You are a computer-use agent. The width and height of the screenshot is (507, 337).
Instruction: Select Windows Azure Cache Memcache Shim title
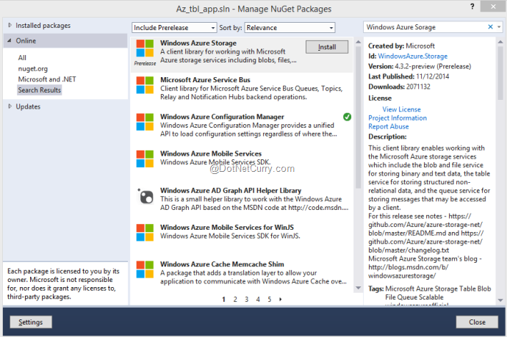(x=222, y=264)
